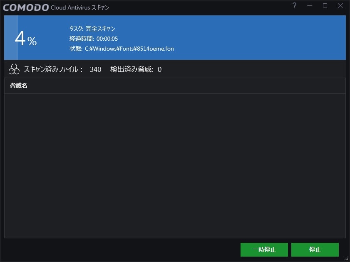Click the biohazard icon beside スキャン済みファイル
Image resolution: width=350 pixels, height=262 pixels.
coord(14,69)
